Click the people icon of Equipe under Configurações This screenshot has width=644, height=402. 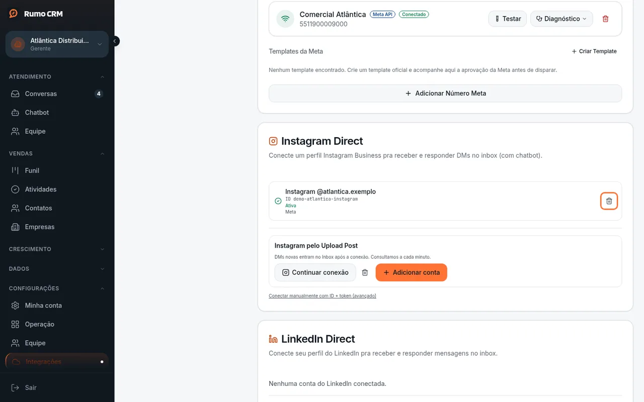tap(15, 343)
